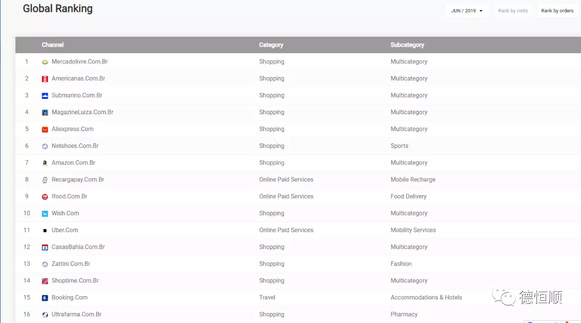Click the Shoptime.Com.Br logo icon
This screenshot has width=581, height=323.
pos(45,281)
